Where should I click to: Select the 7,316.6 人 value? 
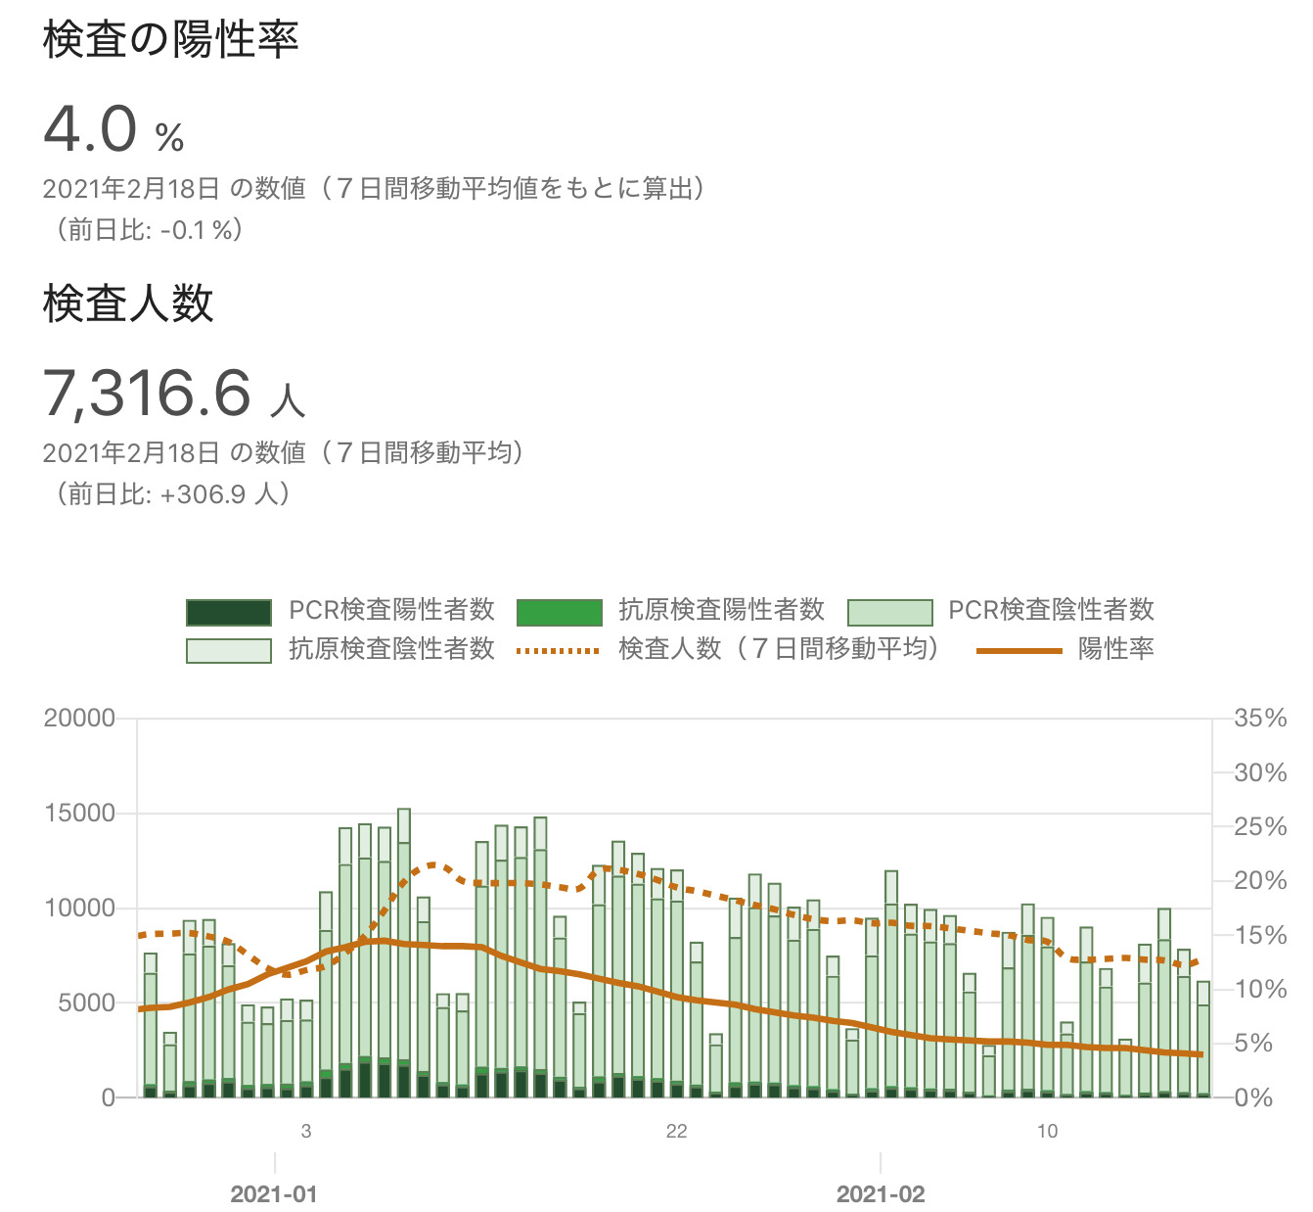[x=174, y=394]
